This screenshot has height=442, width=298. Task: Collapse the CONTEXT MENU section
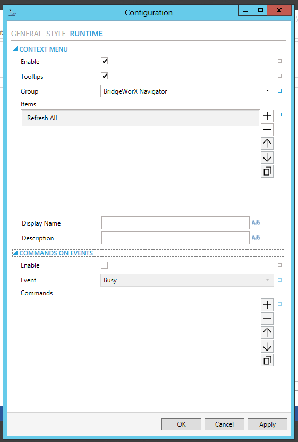[15, 49]
